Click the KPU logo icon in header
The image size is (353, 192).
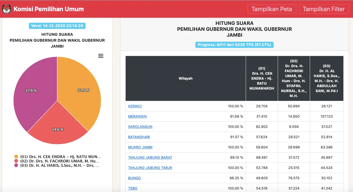tap(7, 9)
